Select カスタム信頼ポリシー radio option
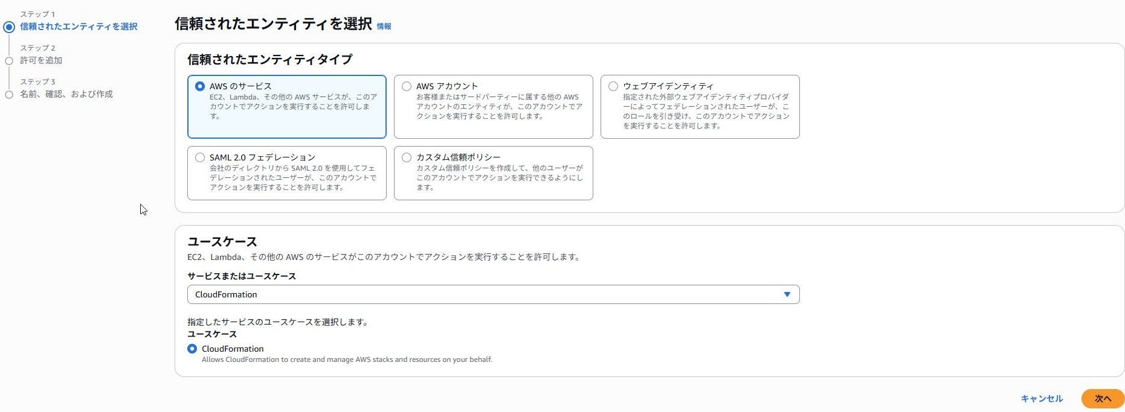 pyautogui.click(x=407, y=157)
